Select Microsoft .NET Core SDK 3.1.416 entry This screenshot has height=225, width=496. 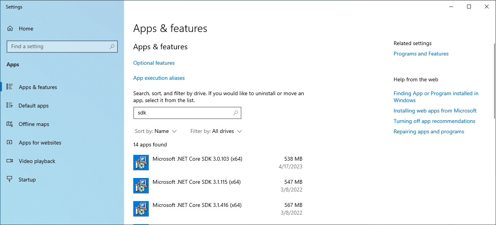(197, 205)
